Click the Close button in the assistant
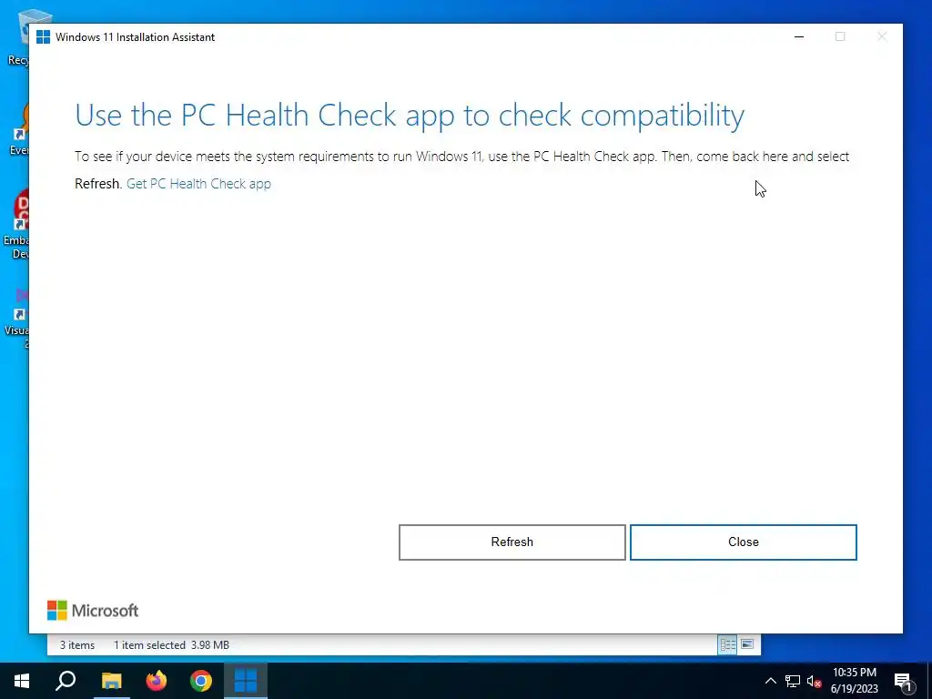This screenshot has height=699, width=932. [743, 542]
